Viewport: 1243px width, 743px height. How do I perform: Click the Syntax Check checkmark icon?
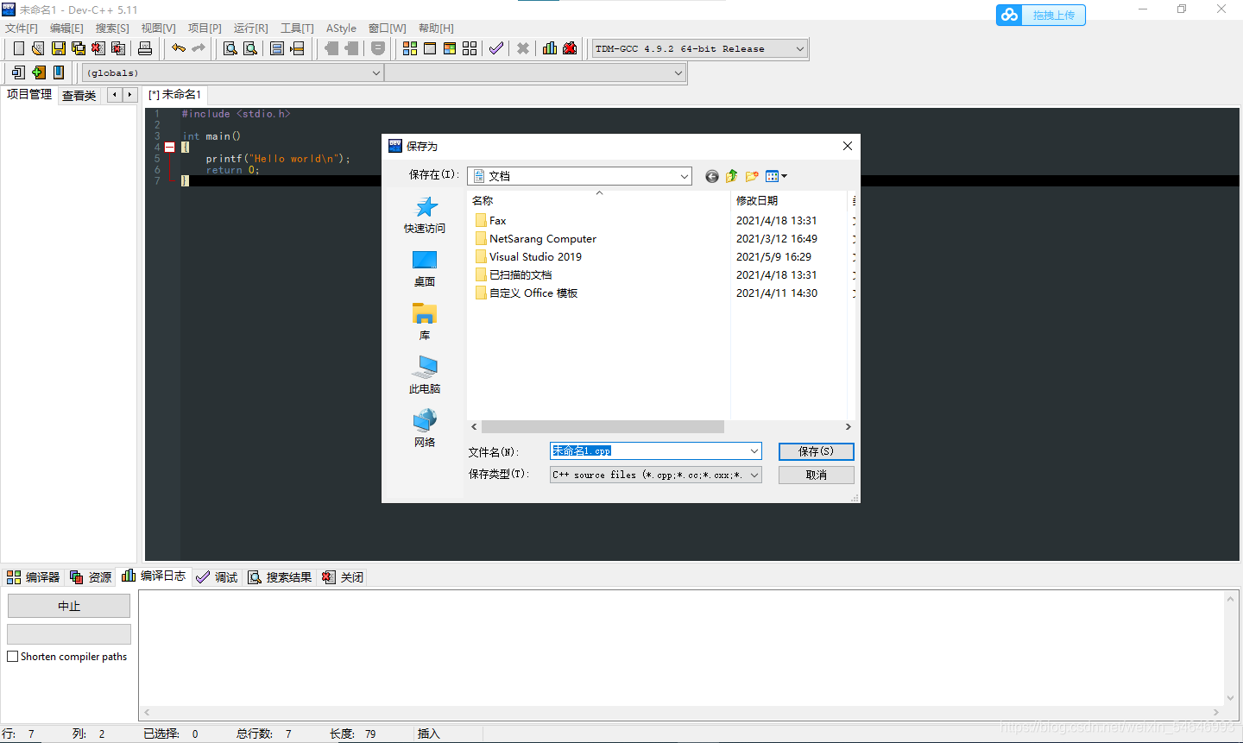tap(496, 48)
